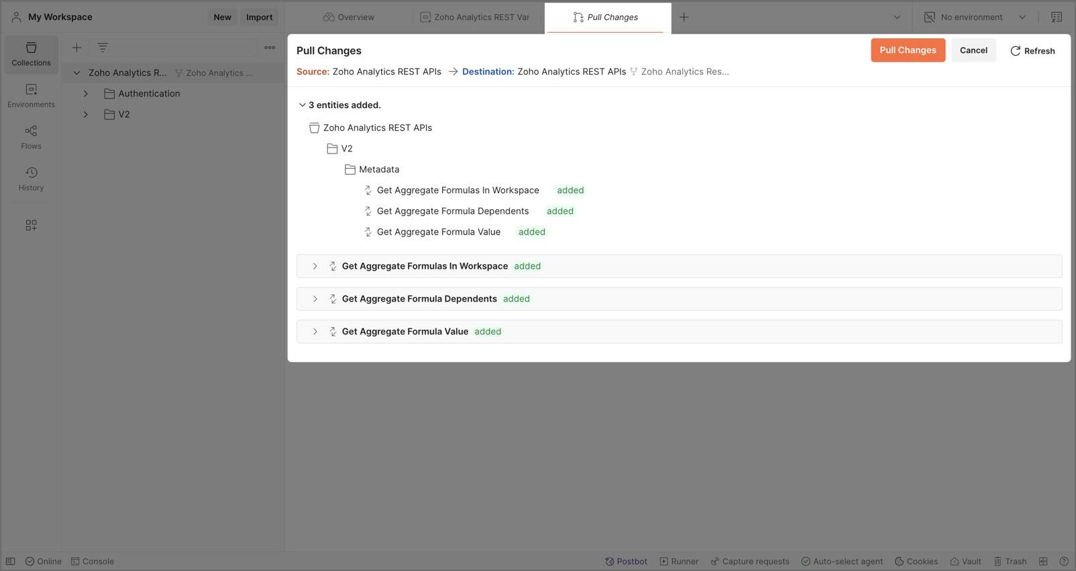The image size is (1076, 571).
Task: Click the New button
Action: point(222,17)
